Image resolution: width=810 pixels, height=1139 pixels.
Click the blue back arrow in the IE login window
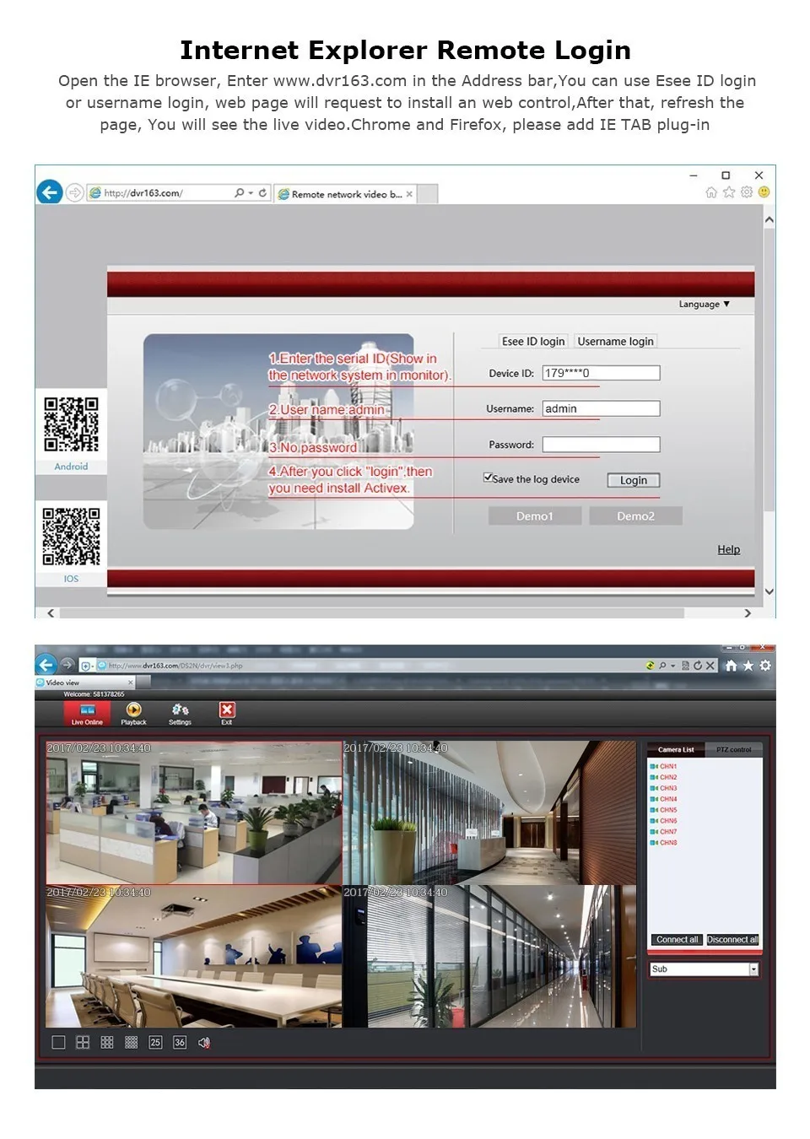[x=50, y=192]
